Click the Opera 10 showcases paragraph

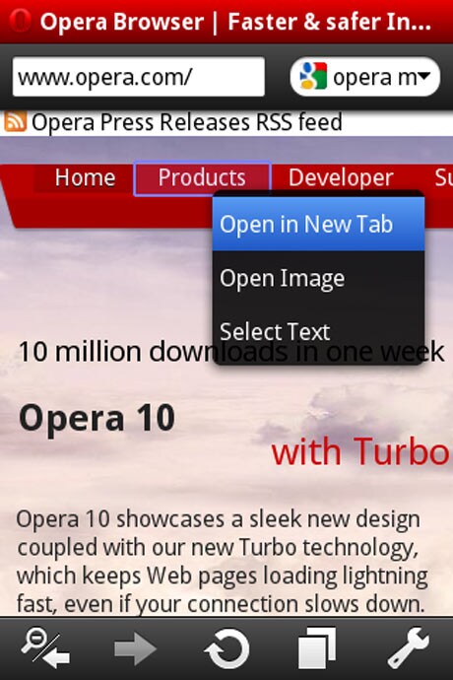click(222, 561)
